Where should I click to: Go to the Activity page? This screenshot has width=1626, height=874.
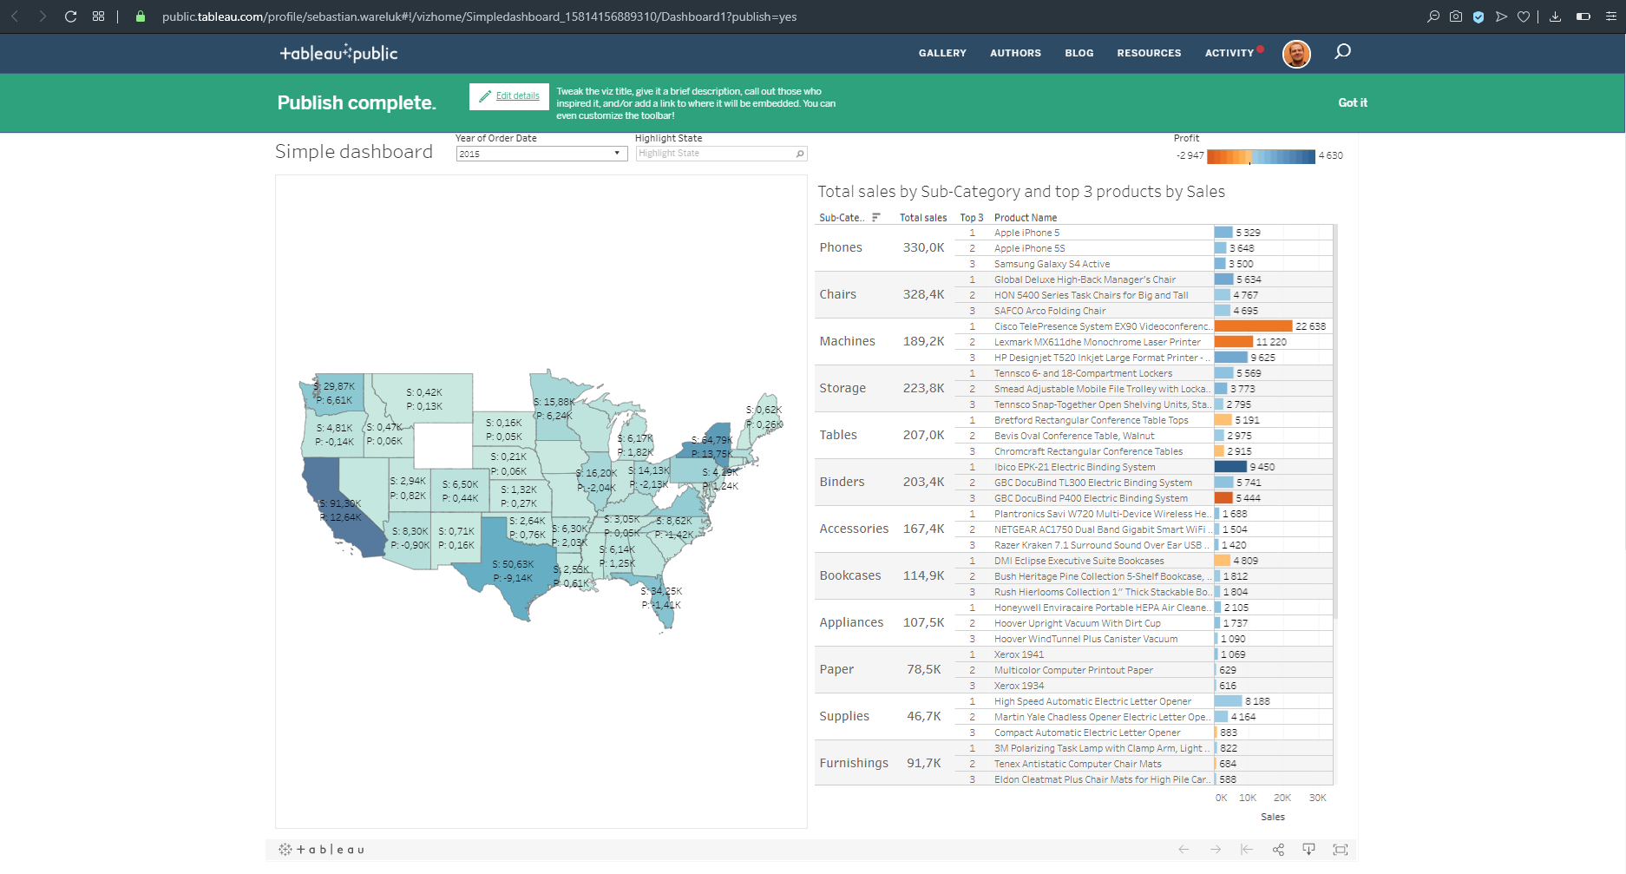coord(1229,53)
